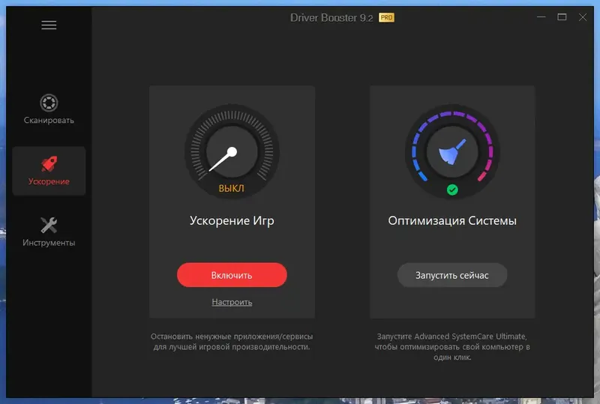
Task: Open the Инструменты section
Action: [49, 232]
